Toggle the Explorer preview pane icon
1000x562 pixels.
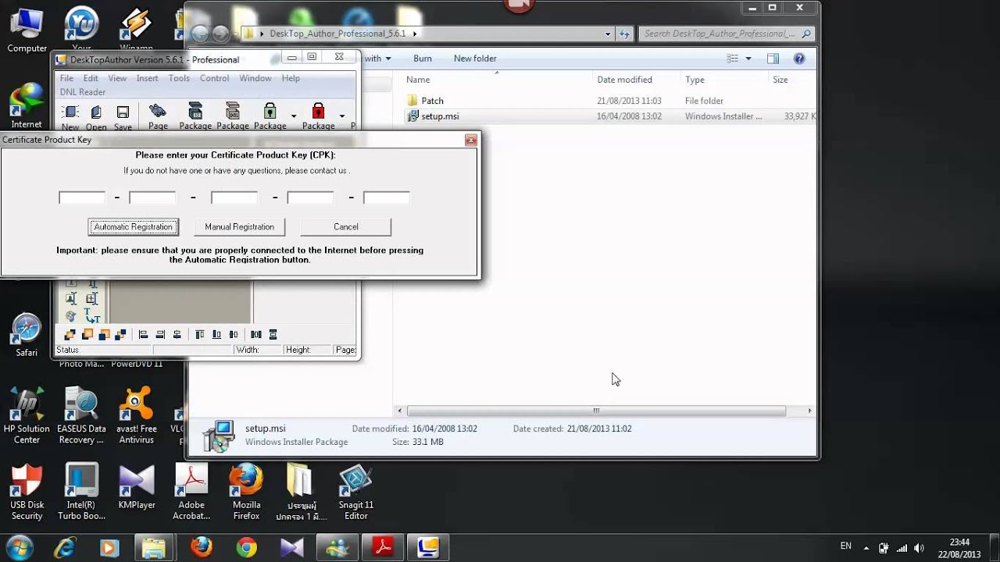(x=773, y=59)
